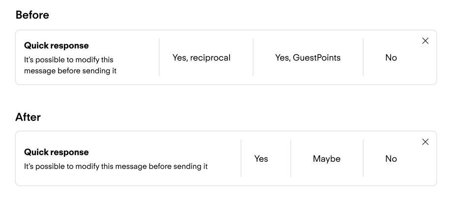This screenshot has height=203, width=454.
Task: Click the divider left of "Yes, reciprocal"
Action: pos(159,58)
